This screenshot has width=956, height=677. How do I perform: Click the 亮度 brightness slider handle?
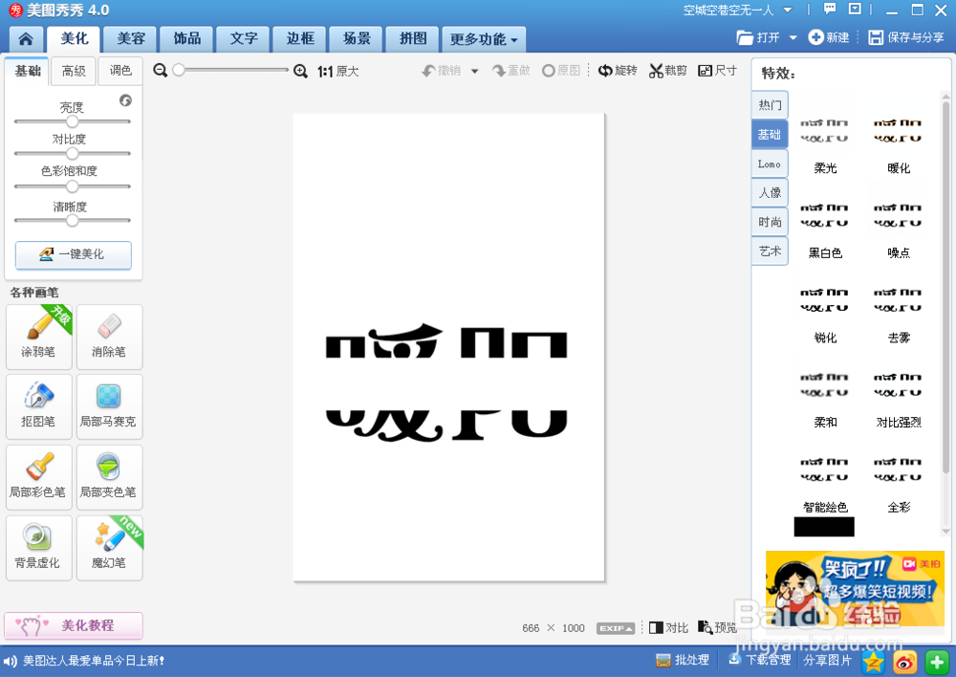click(x=72, y=121)
